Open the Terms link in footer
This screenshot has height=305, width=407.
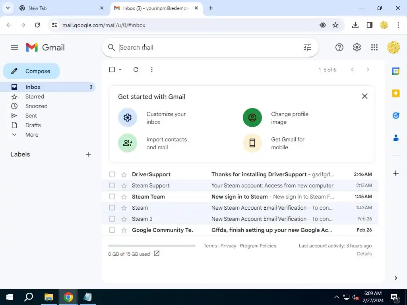[210, 245]
